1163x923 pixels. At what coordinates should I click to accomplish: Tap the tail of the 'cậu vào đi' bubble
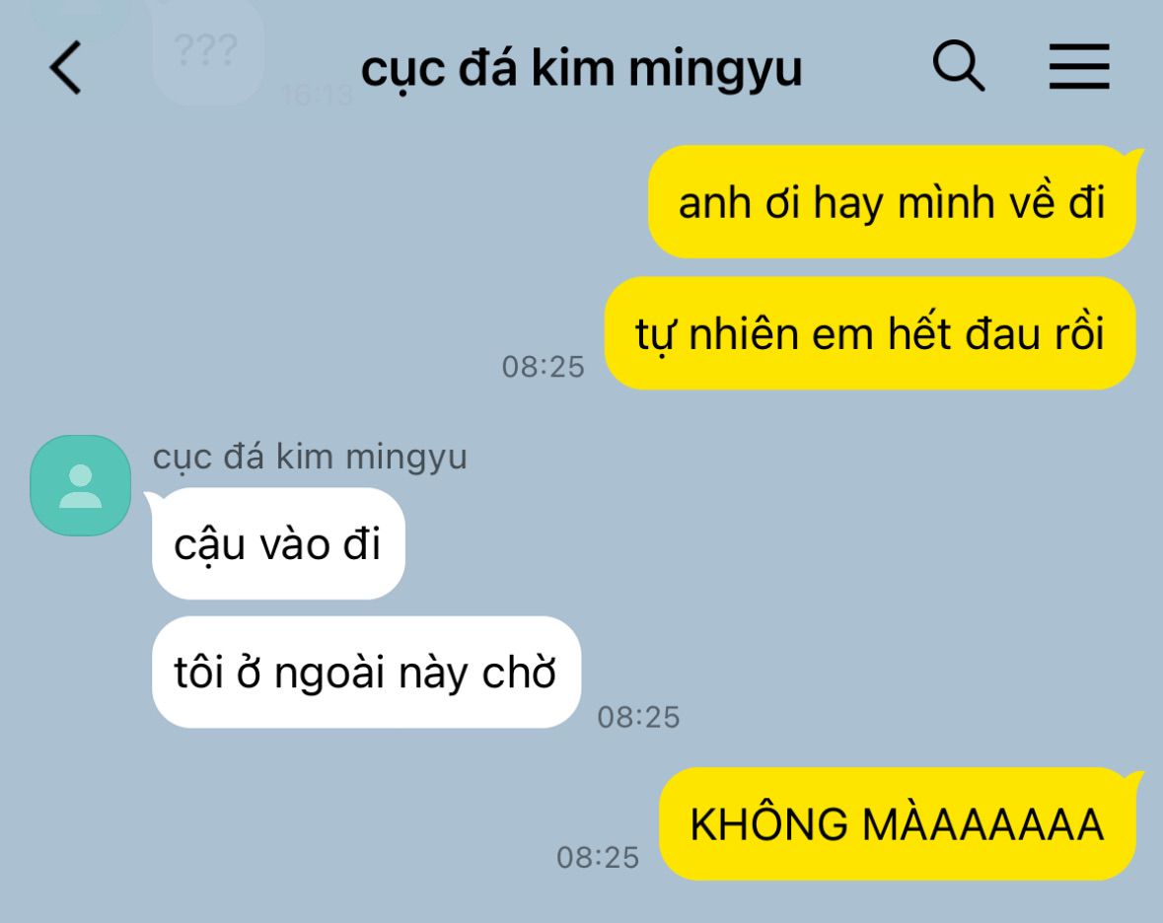coord(151,497)
